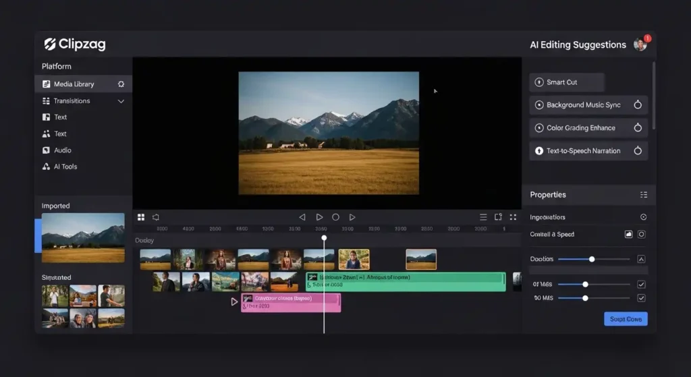The height and width of the screenshot is (377, 691).
Task: Click the 'Properties' panel heading
Action: point(548,195)
